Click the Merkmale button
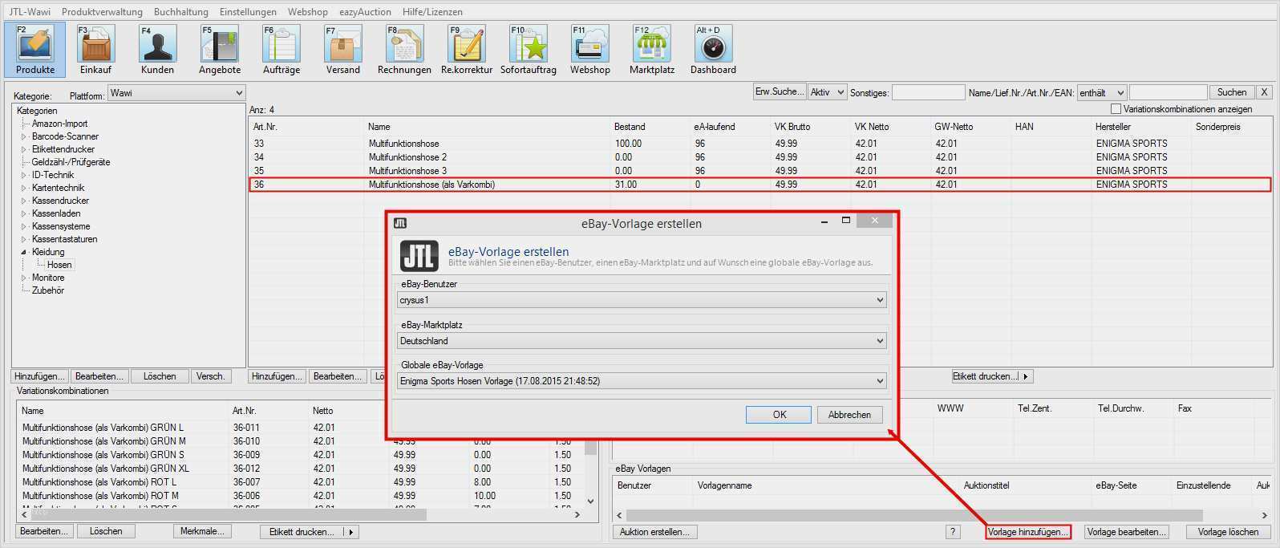This screenshot has width=1280, height=548. [203, 531]
